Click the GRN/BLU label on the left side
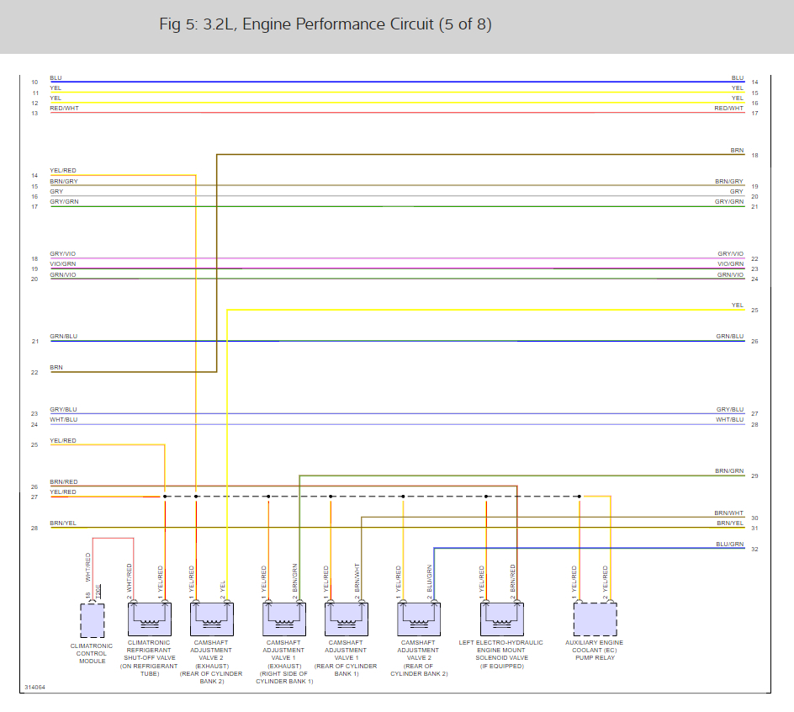Image resolution: width=794 pixels, height=712 pixels. (63, 336)
